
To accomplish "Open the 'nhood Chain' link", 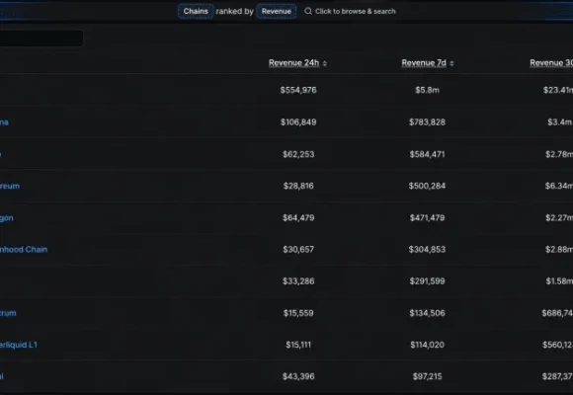I will [x=24, y=250].
